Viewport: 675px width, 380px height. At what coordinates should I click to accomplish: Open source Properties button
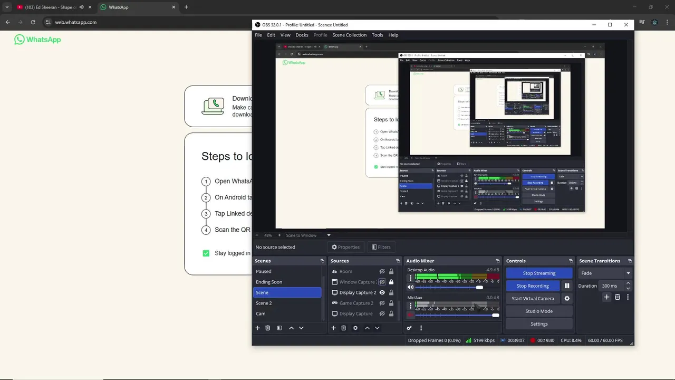click(x=345, y=247)
